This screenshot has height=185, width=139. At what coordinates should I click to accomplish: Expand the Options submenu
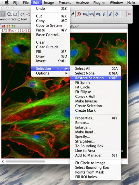(x=51, y=73)
